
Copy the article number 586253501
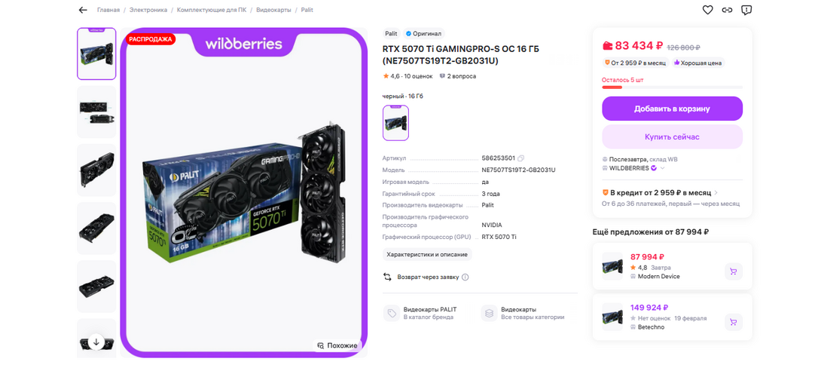click(x=520, y=158)
